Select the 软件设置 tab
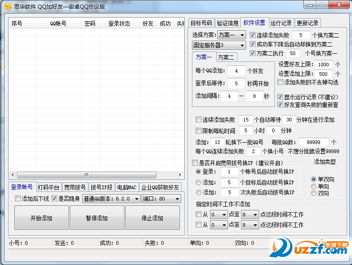The width and height of the screenshot is (352, 265). click(254, 23)
